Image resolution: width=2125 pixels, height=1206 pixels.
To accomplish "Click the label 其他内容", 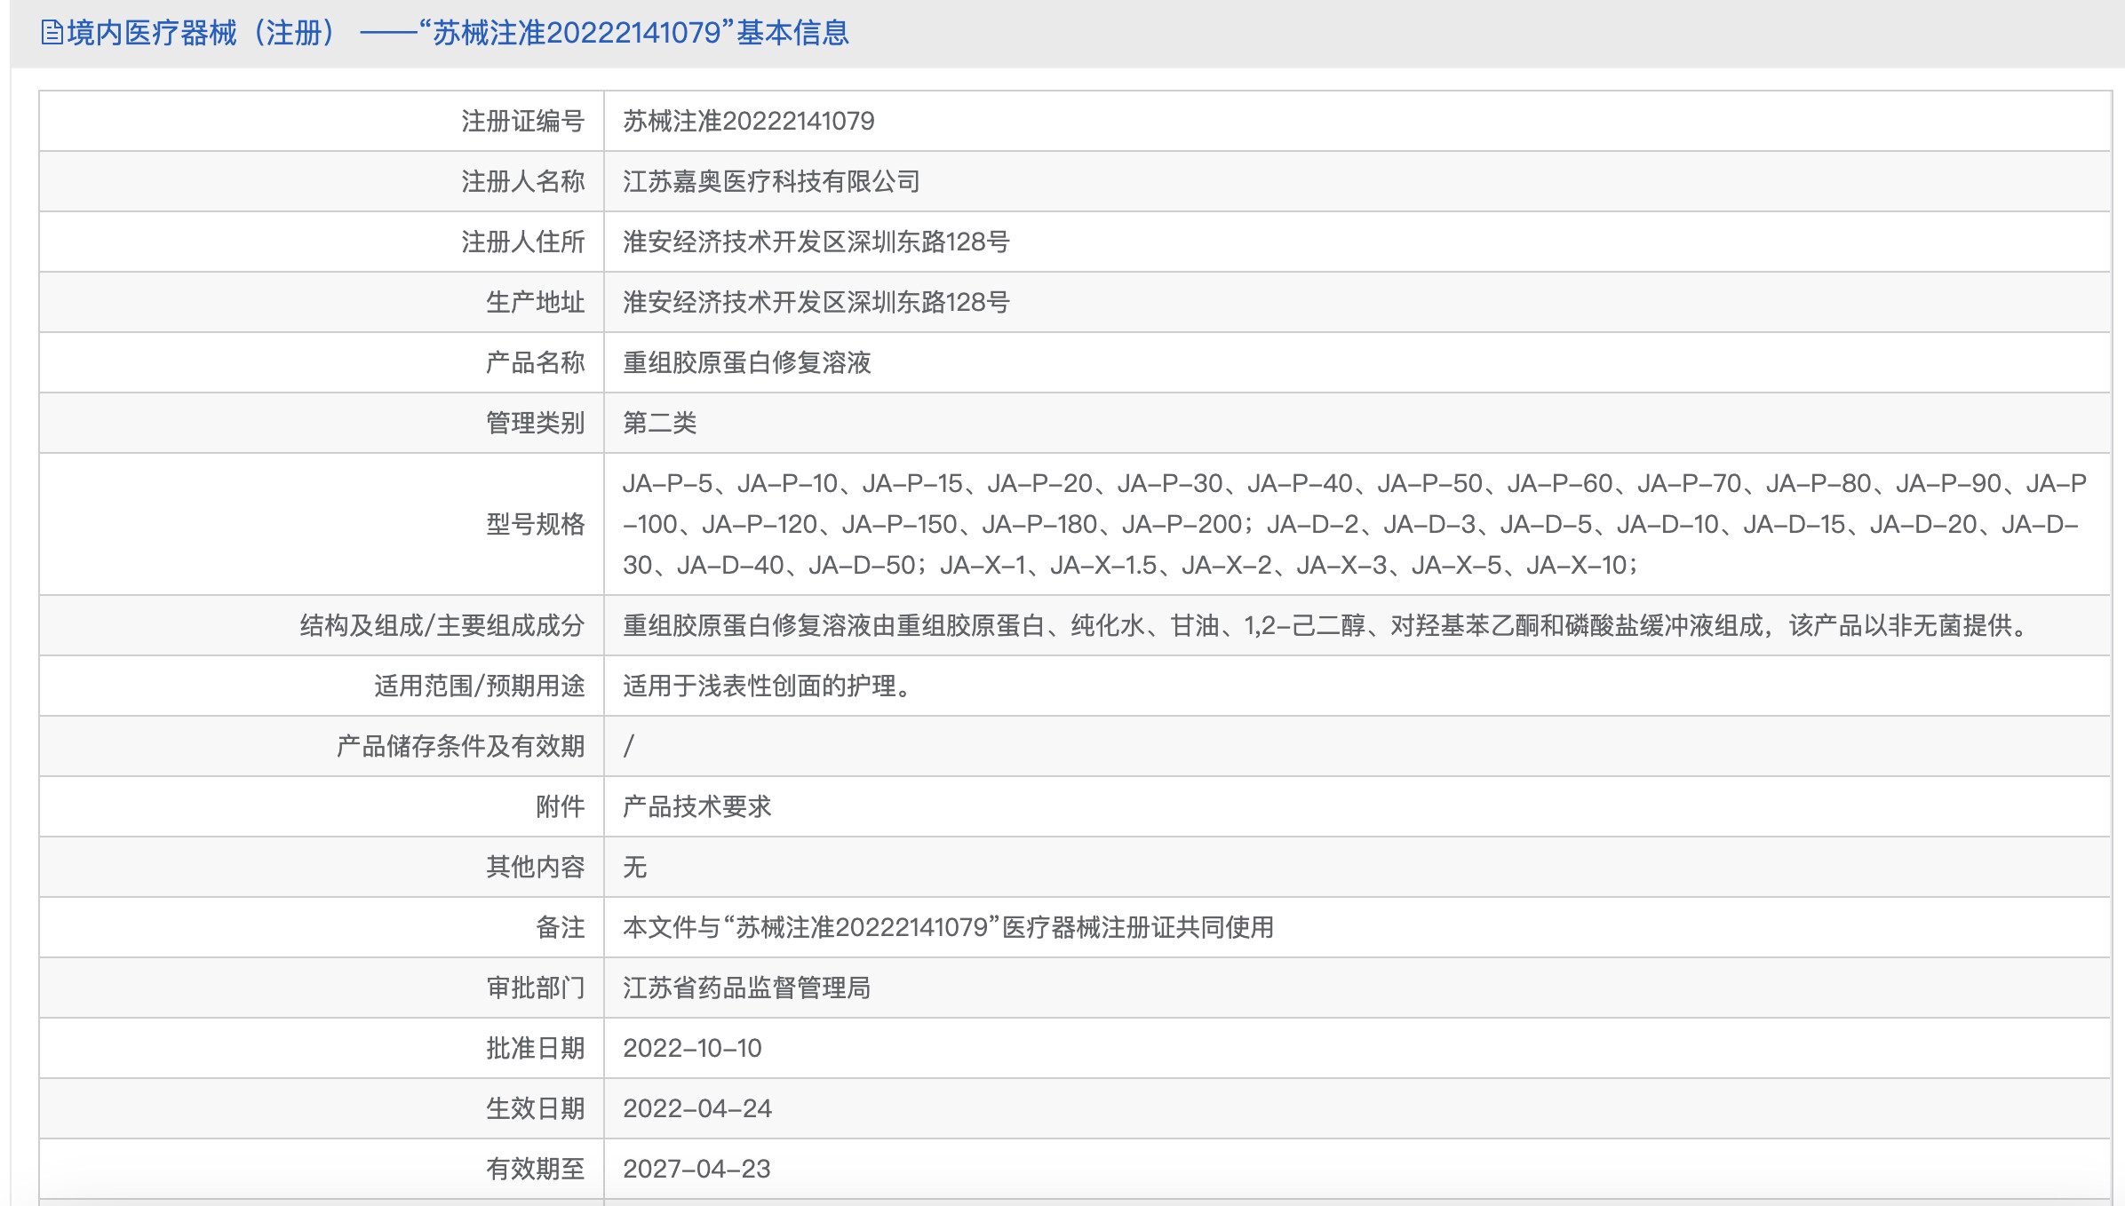I will coord(535,867).
